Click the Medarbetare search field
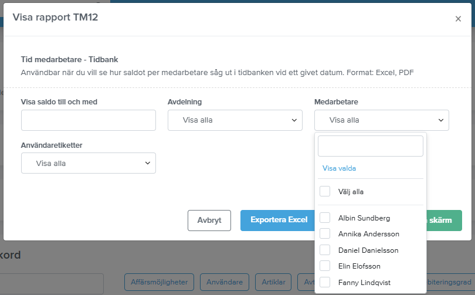The image size is (475, 295). (371, 146)
